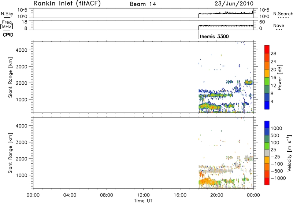This screenshot has height=203, width=293.
Task: Click the "28" Power colorbar tick label
Action: pos(273,53)
